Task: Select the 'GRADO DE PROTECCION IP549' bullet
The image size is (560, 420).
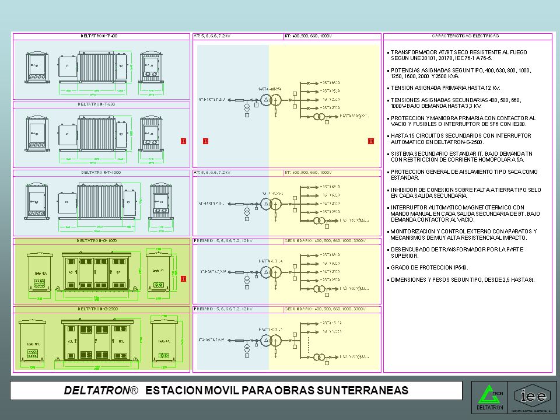Action: click(428, 268)
